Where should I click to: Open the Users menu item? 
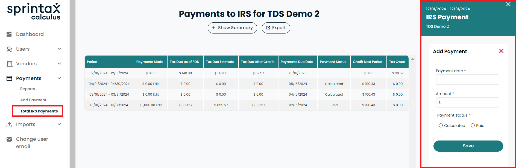pos(23,49)
